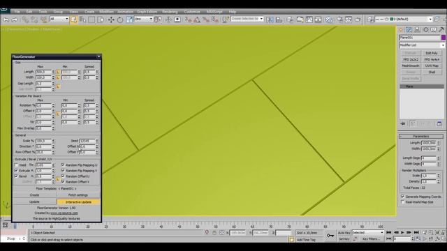
Task: Toggle the Angle Snap icon
Action: pos(197,20)
